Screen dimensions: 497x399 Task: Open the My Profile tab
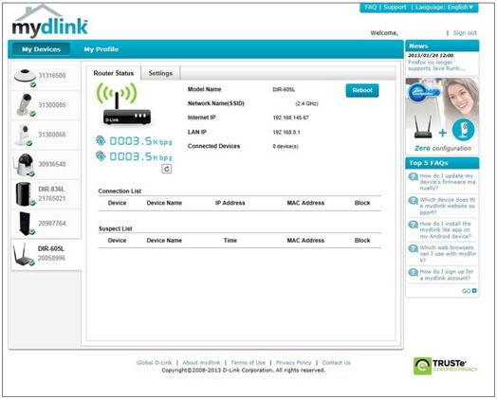pos(101,49)
